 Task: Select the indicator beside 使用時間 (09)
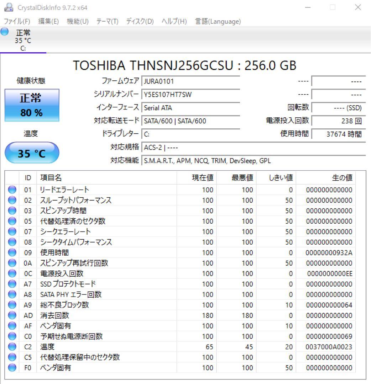click(11, 252)
